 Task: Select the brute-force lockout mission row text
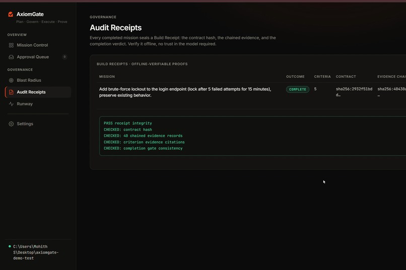click(185, 92)
